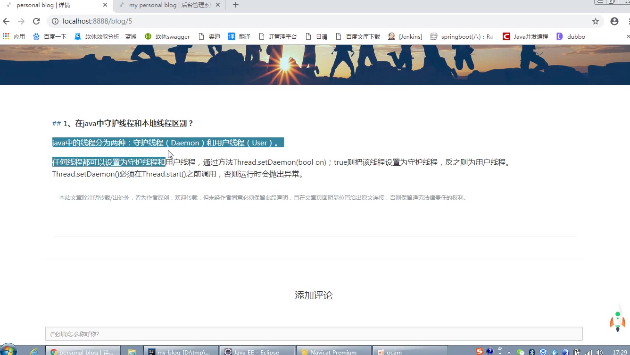Switch to 'Navicat Premium' taskbar window

(x=333, y=351)
